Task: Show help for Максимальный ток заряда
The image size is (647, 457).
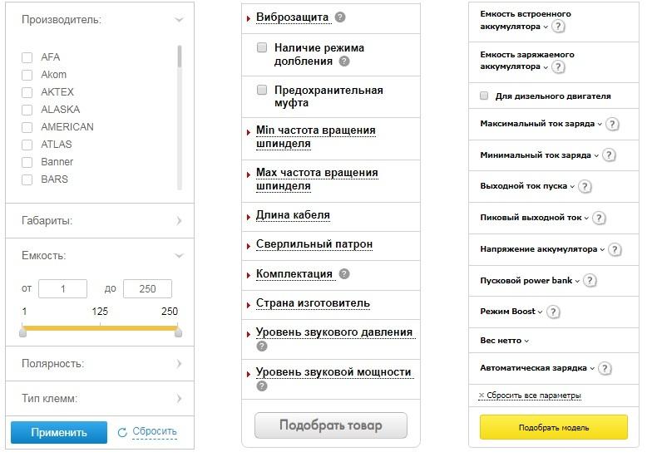Action: (x=612, y=125)
